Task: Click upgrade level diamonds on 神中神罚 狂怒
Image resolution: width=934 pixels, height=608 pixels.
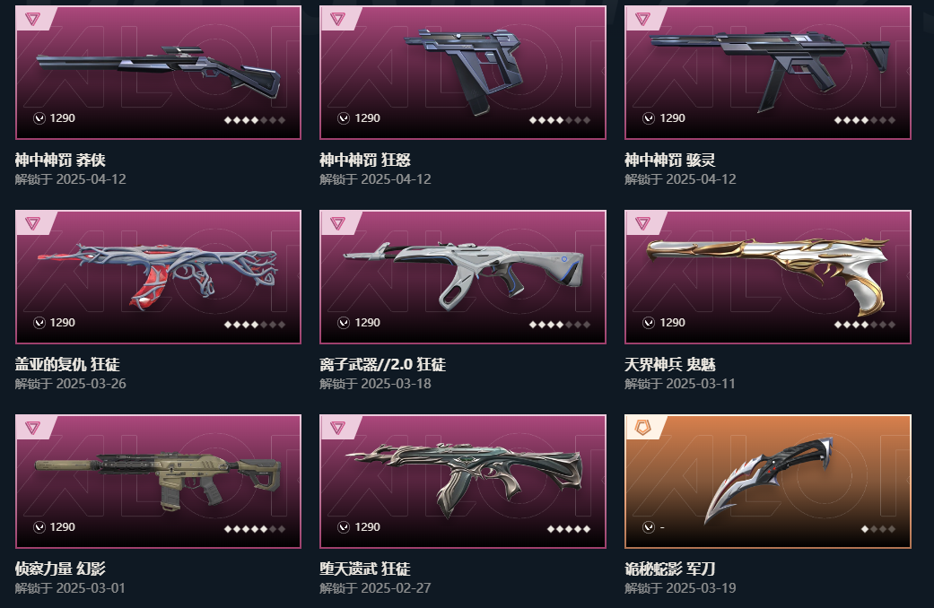Action: click(x=560, y=120)
